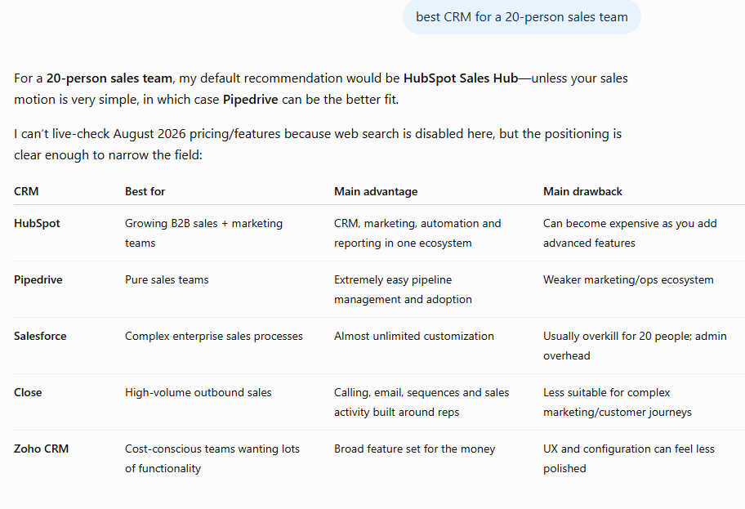745x509 pixels.
Task: Click the Pure sales teams cell
Action: click(167, 279)
